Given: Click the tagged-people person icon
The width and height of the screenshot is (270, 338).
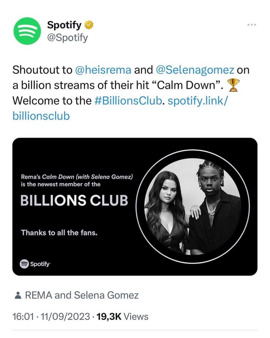Looking at the screenshot, I should (18, 295).
